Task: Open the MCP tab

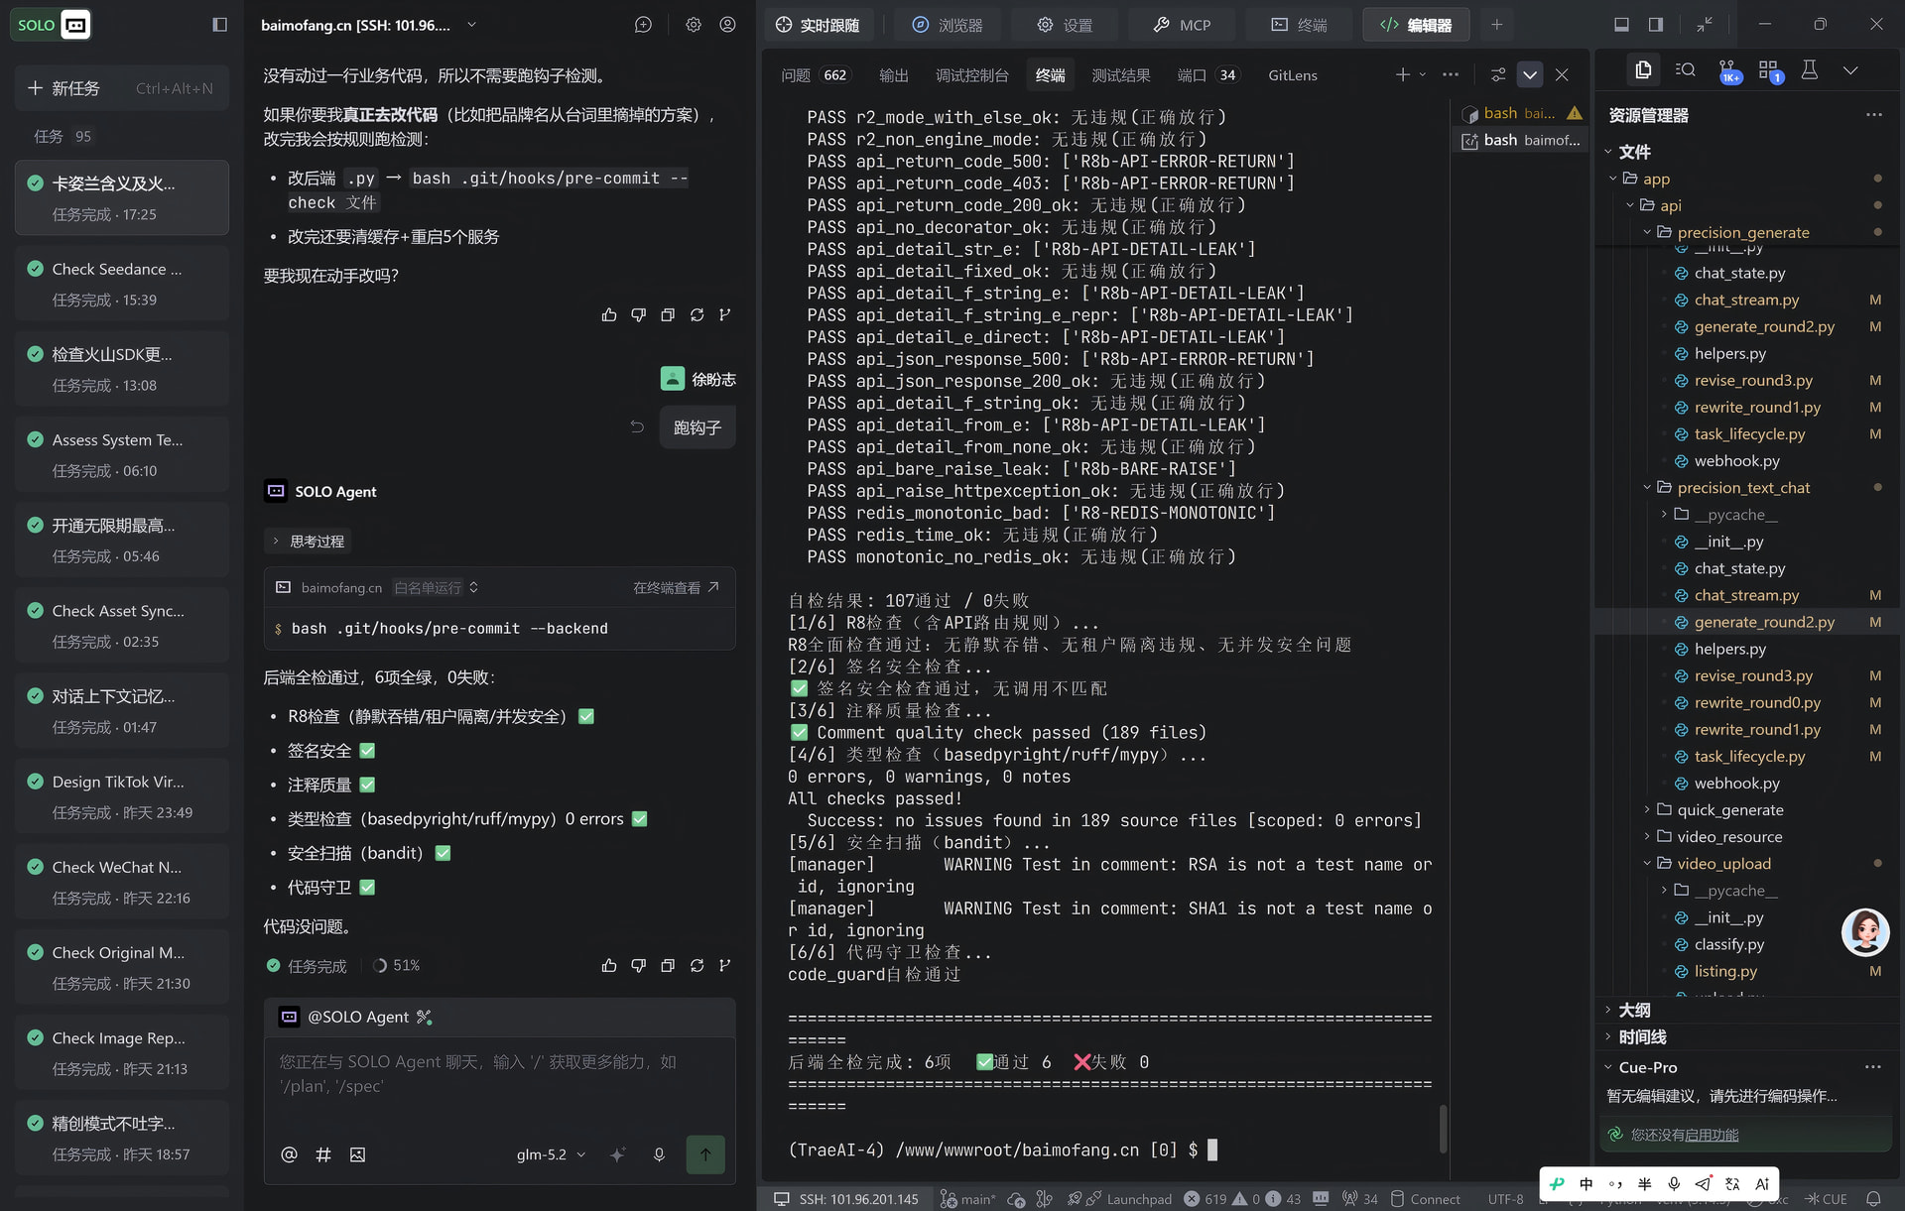Action: coord(1182,25)
